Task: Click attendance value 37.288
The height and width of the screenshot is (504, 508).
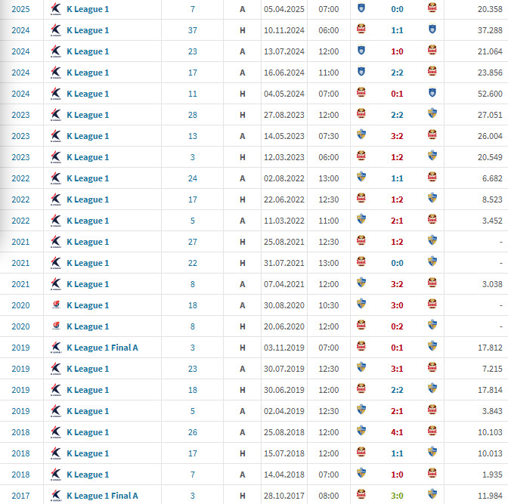Action: [490, 30]
